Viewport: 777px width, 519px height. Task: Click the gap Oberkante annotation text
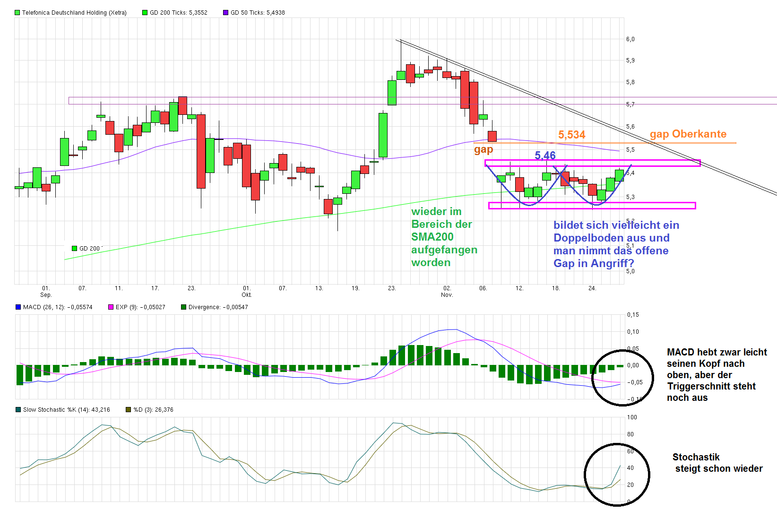click(688, 134)
